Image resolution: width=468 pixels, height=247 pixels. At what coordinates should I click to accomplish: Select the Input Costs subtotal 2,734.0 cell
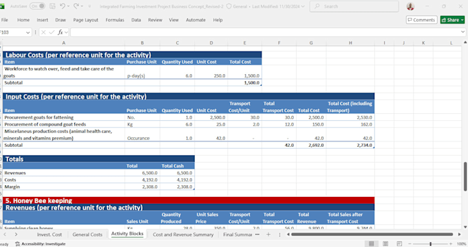tap(350, 145)
